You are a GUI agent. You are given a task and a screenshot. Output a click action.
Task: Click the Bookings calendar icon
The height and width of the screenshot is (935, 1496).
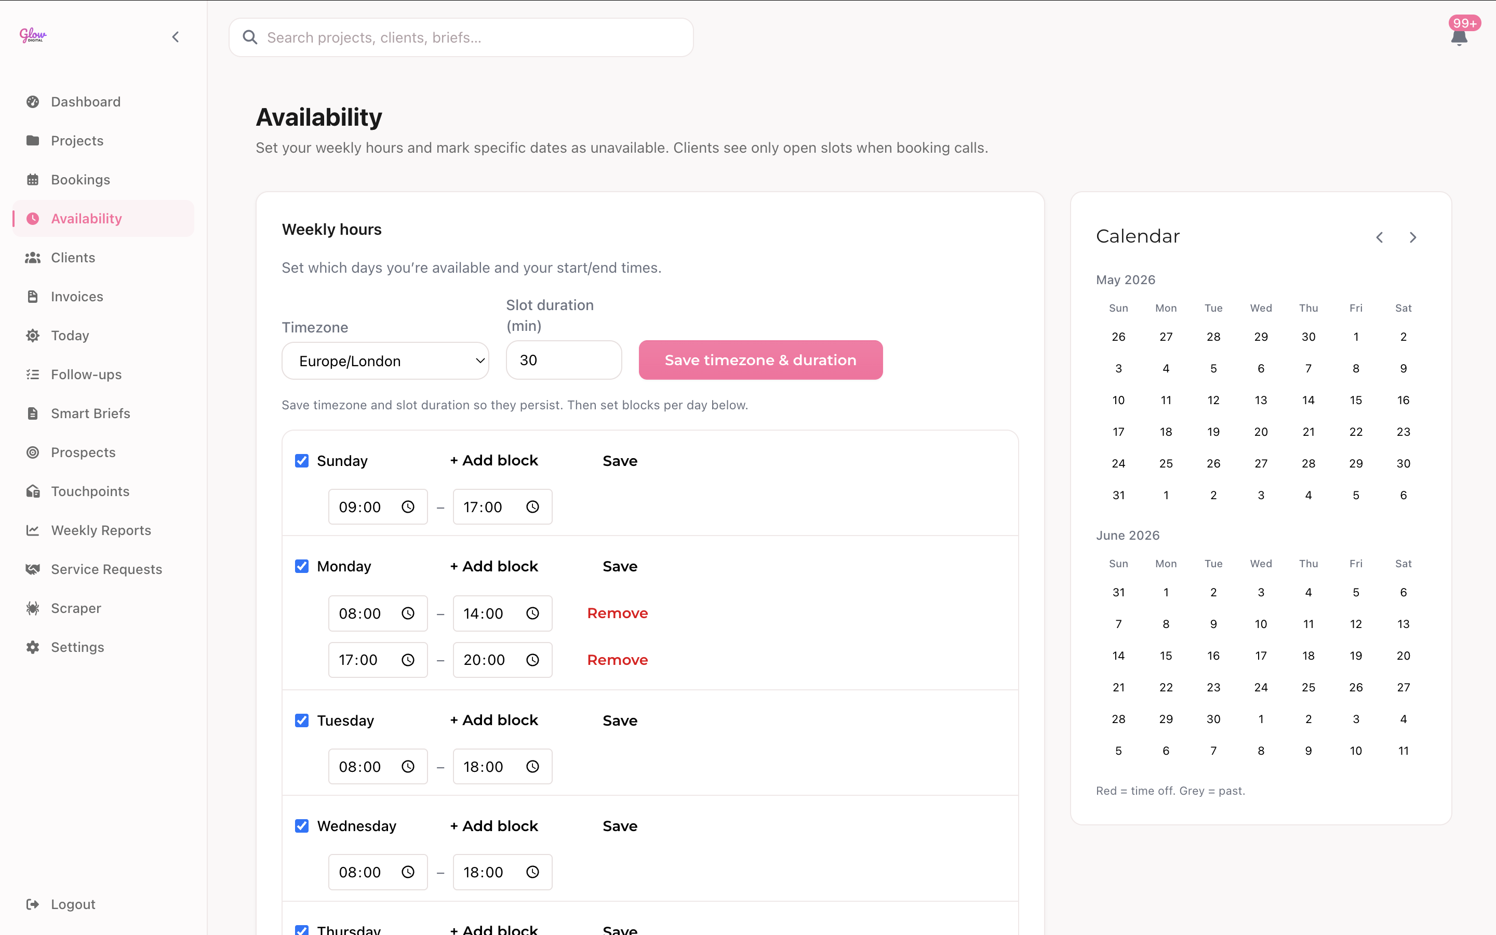(x=33, y=179)
